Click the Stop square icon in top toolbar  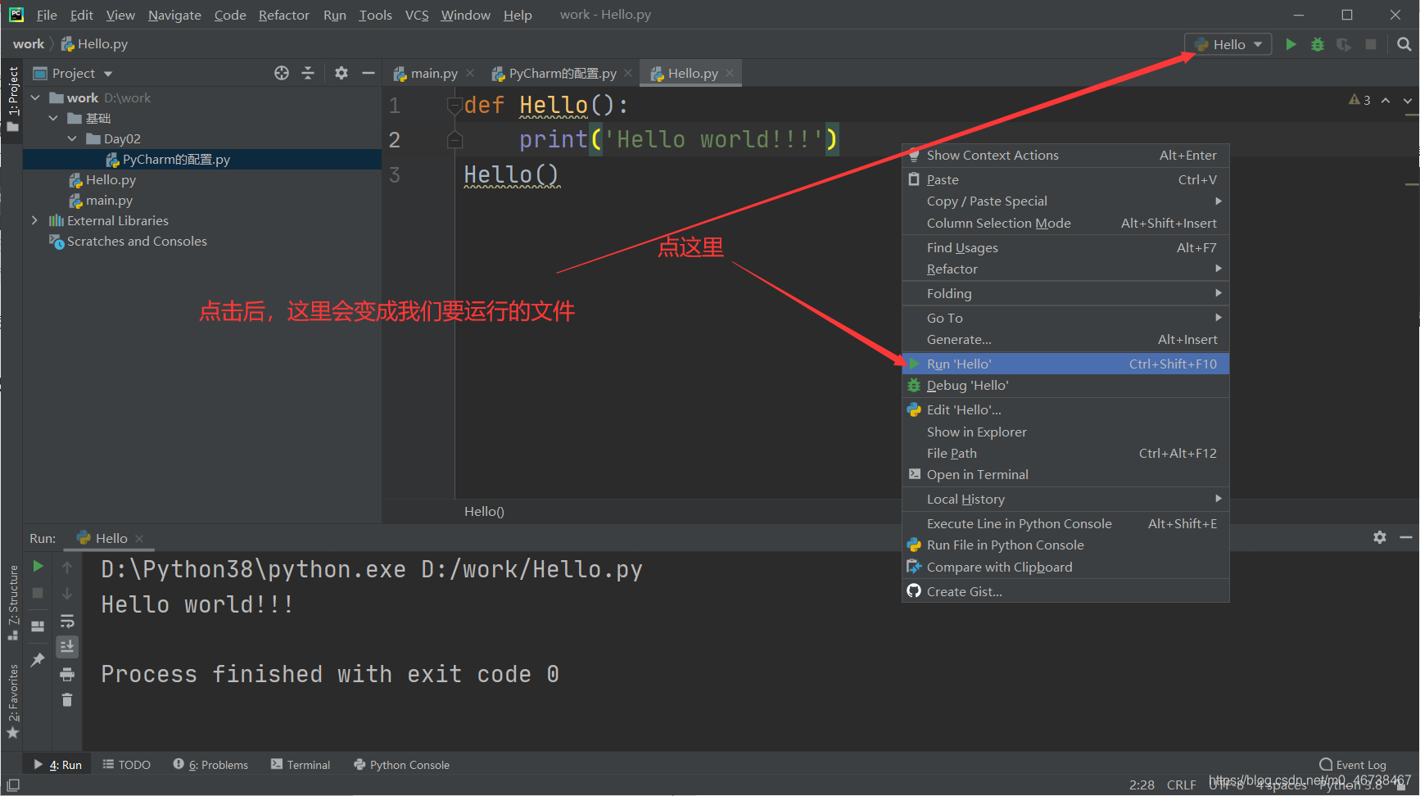tap(1371, 44)
